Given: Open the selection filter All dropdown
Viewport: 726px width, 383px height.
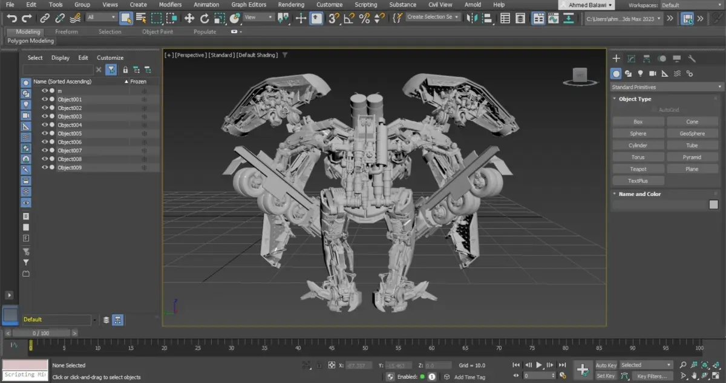Looking at the screenshot, I should click(101, 18).
